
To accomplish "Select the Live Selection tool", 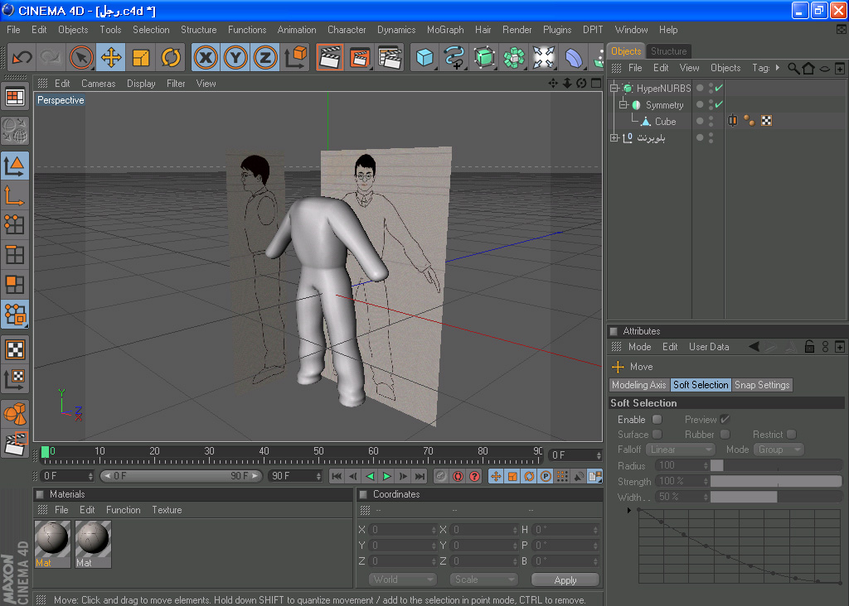I will tap(81, 57).
